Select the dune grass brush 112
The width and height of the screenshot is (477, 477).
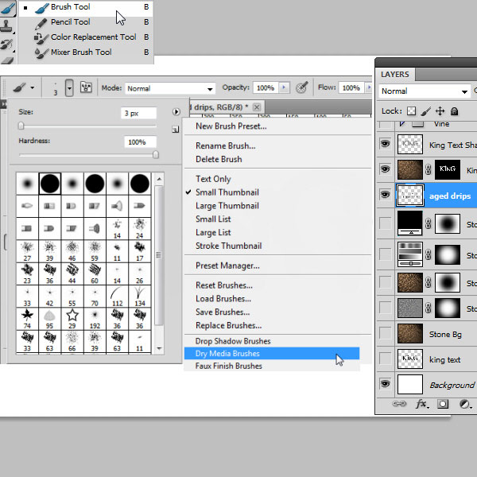[x=117, y=296]
